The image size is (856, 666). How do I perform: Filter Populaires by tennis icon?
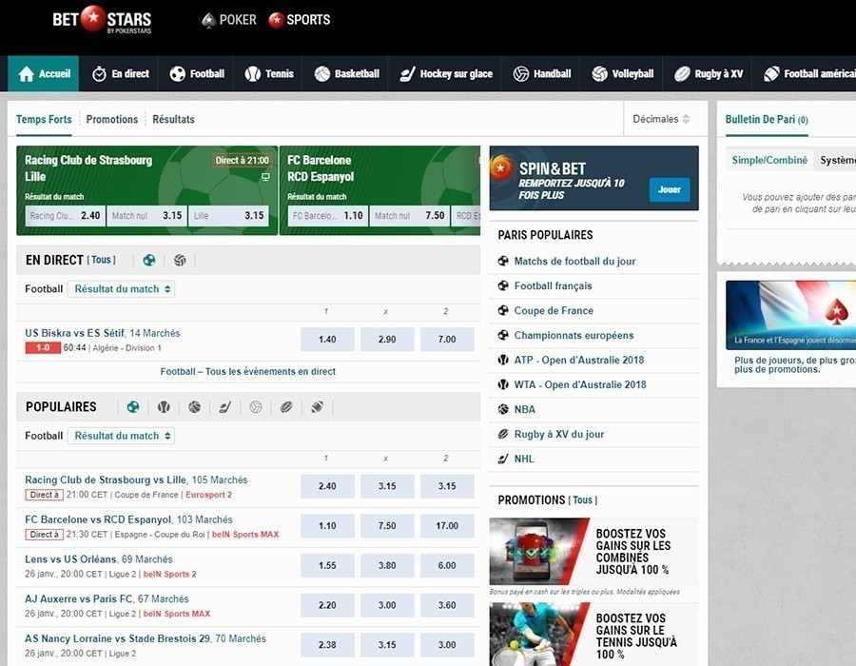point(164,407)
